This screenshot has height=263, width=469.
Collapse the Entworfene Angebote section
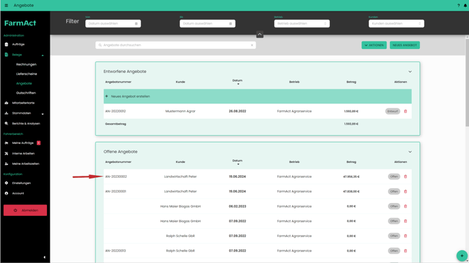point(410,72)
